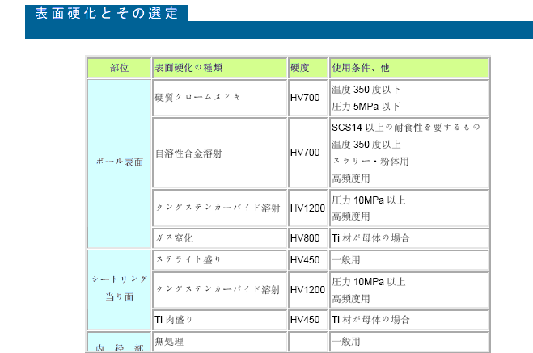Click the text '圧力 5MPa 以下'

pos(366,107)
